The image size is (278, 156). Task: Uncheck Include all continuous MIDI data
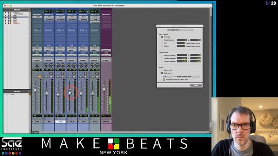(x=164, y=80)
